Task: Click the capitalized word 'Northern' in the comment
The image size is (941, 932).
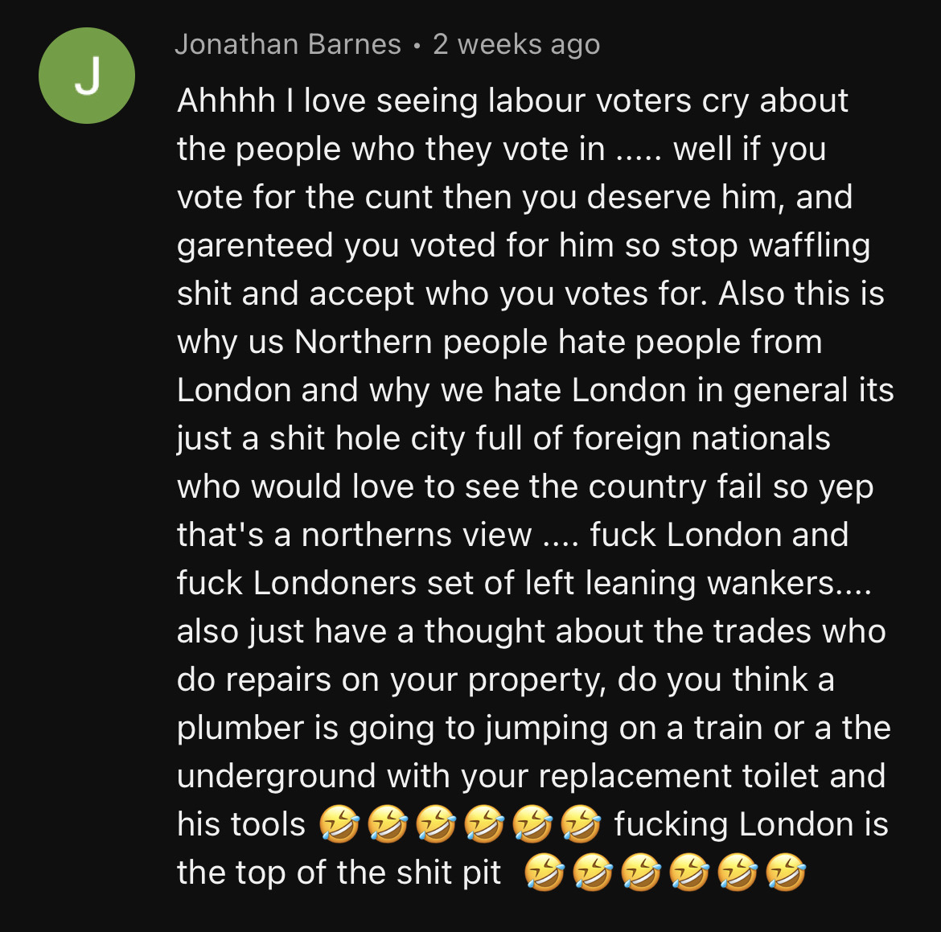Action: (363, 342)
